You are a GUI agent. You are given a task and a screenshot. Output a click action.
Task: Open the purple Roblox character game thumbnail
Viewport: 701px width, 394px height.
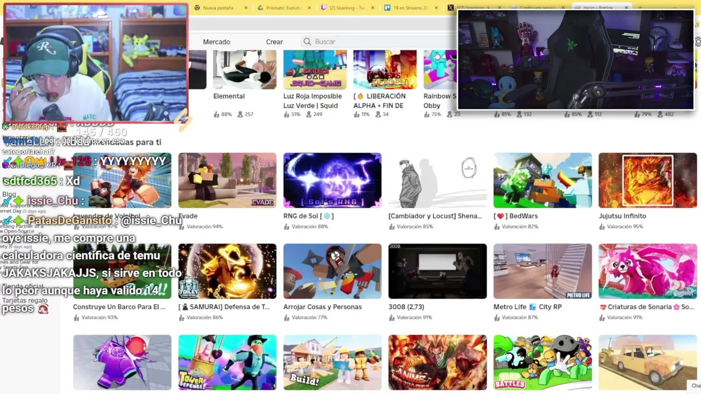pyautogui.click(x=122, y=362)
